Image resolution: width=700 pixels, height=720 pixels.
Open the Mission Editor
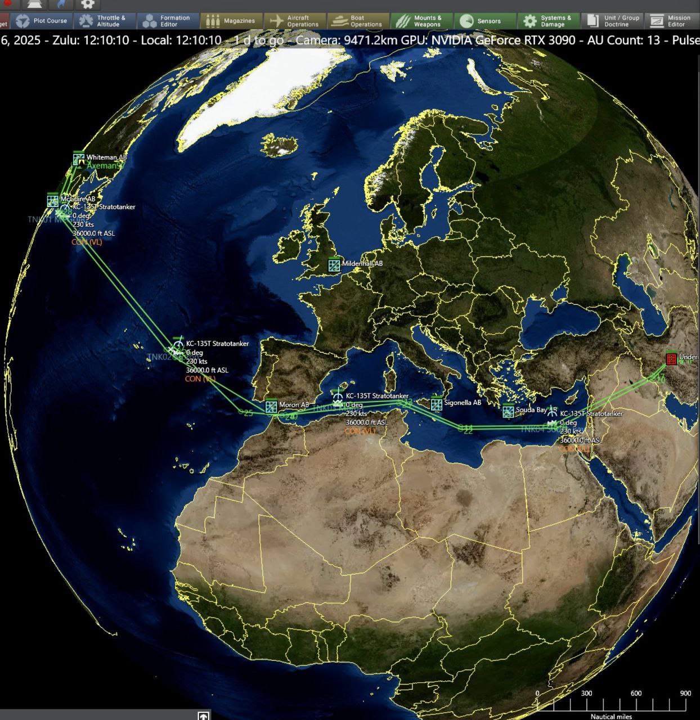(x=672, y=21)
